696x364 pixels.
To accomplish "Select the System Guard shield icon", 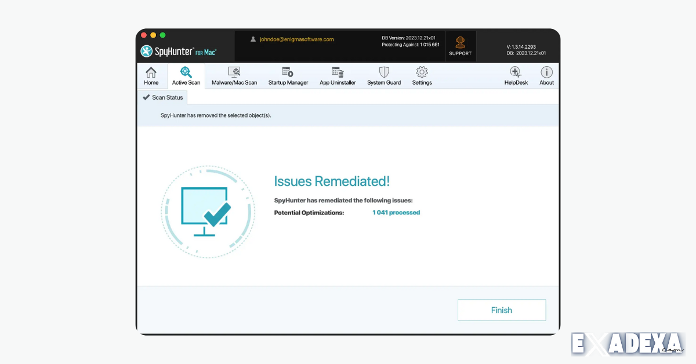I will 384,76.
